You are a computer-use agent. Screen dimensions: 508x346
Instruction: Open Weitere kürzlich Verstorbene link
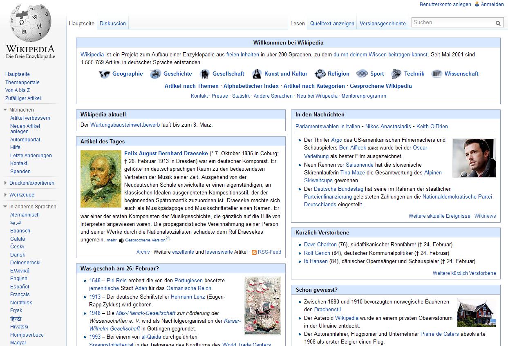point(464,273)
